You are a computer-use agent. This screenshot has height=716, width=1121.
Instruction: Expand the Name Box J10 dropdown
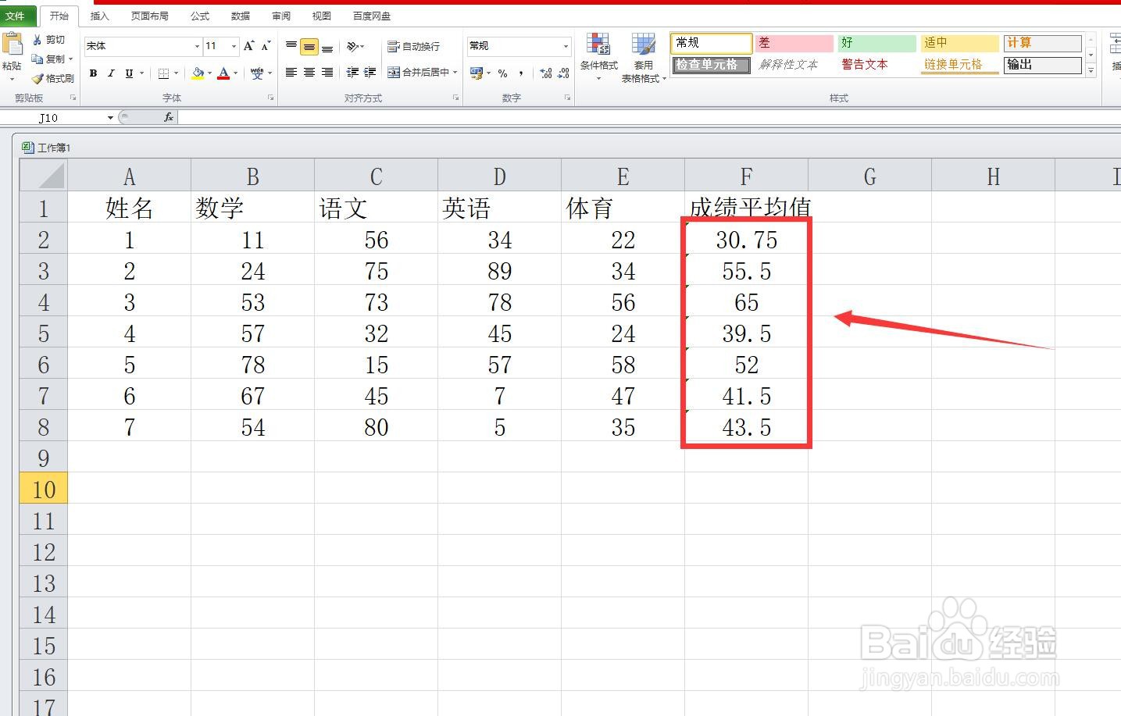(110, 117)
